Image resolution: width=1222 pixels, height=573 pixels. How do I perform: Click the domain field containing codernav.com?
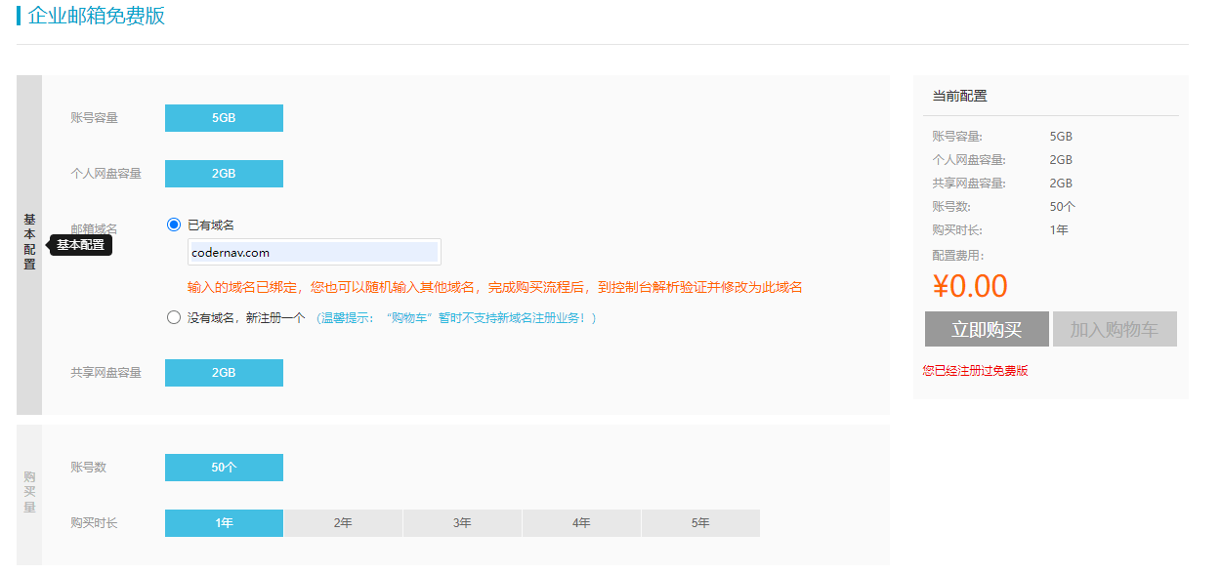pyautogui.click(x=314, y=252)
